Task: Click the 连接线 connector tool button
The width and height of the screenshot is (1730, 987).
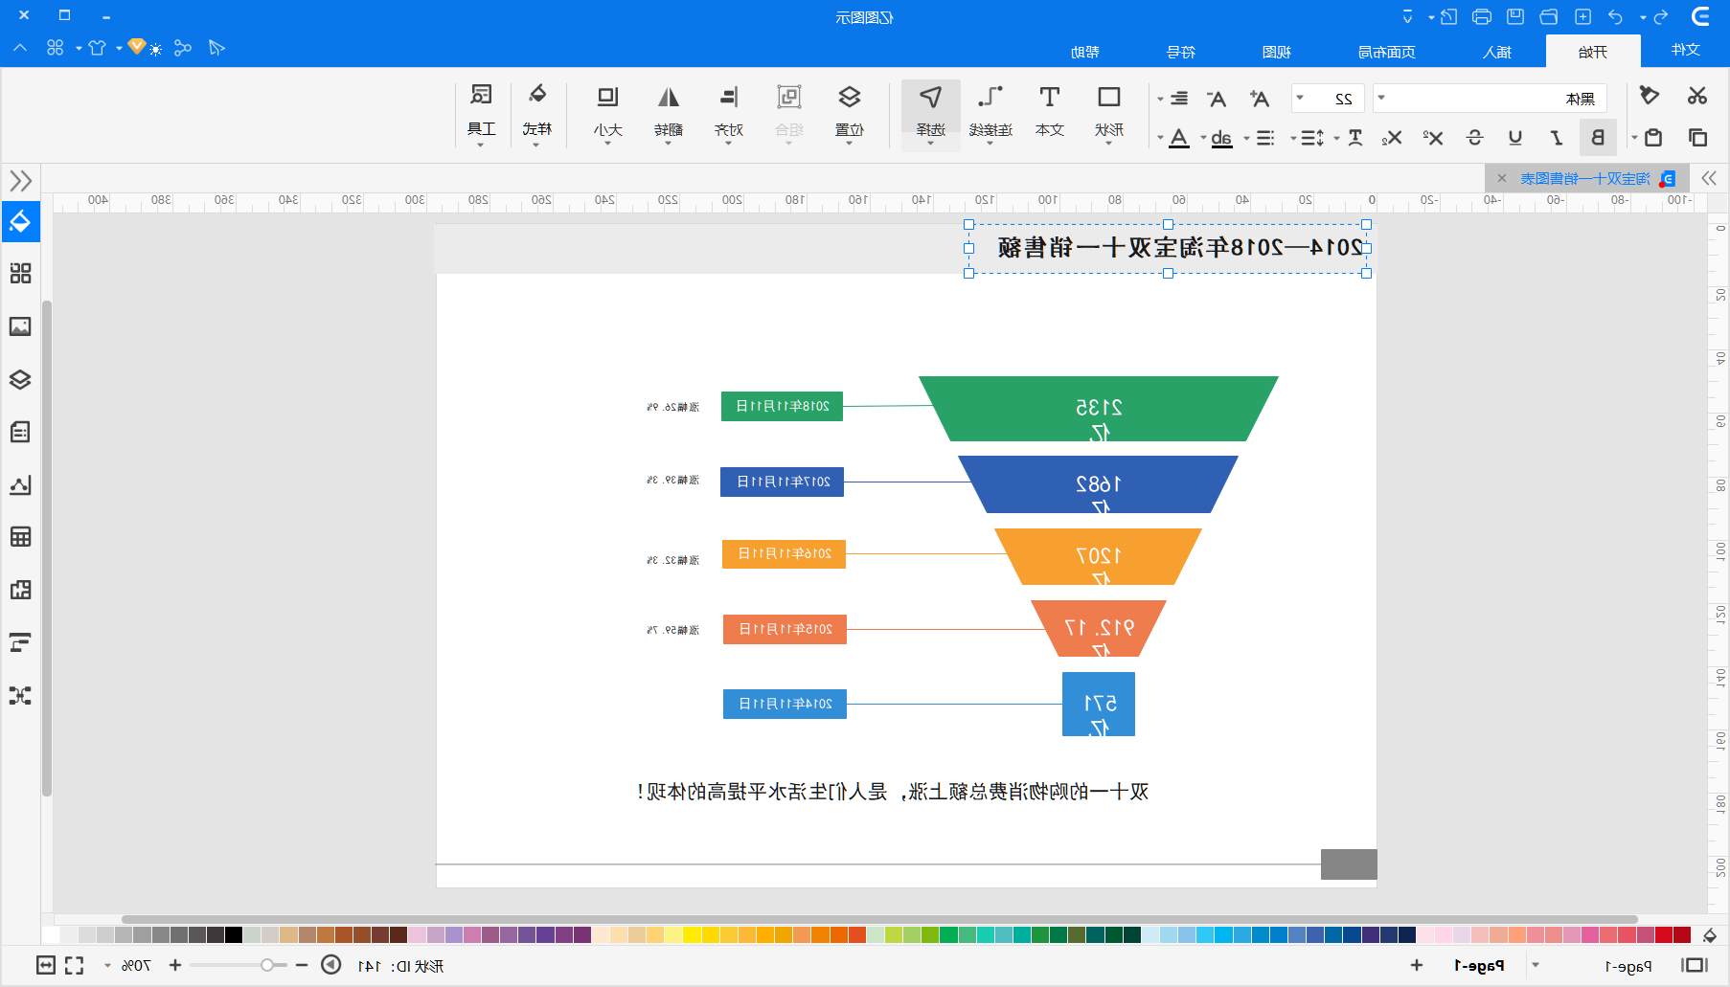Action: 990,113
